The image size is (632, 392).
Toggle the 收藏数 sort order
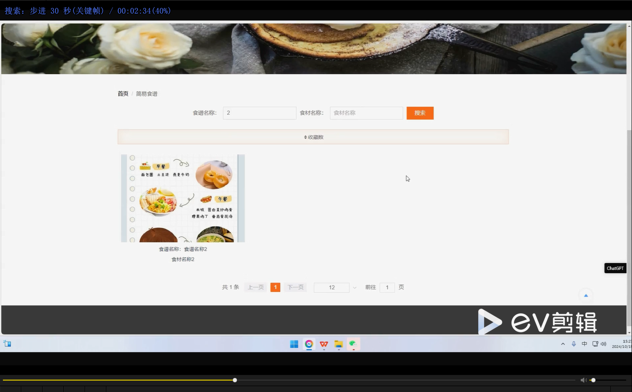tap(313, 137)
